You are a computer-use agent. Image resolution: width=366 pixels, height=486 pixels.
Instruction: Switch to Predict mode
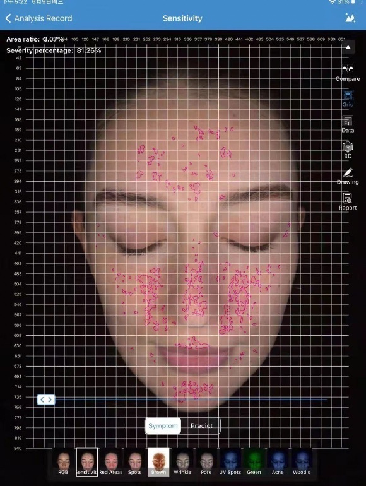pos(201,425)
